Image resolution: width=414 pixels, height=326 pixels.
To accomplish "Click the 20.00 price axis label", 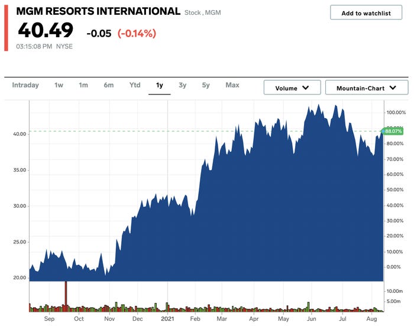I will click(x=20, y=278).
